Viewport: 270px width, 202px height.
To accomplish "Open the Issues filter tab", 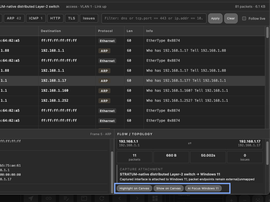I will click(89, 18).
